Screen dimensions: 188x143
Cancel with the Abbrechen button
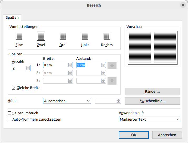pyautogui.click(x=167, y=135)
